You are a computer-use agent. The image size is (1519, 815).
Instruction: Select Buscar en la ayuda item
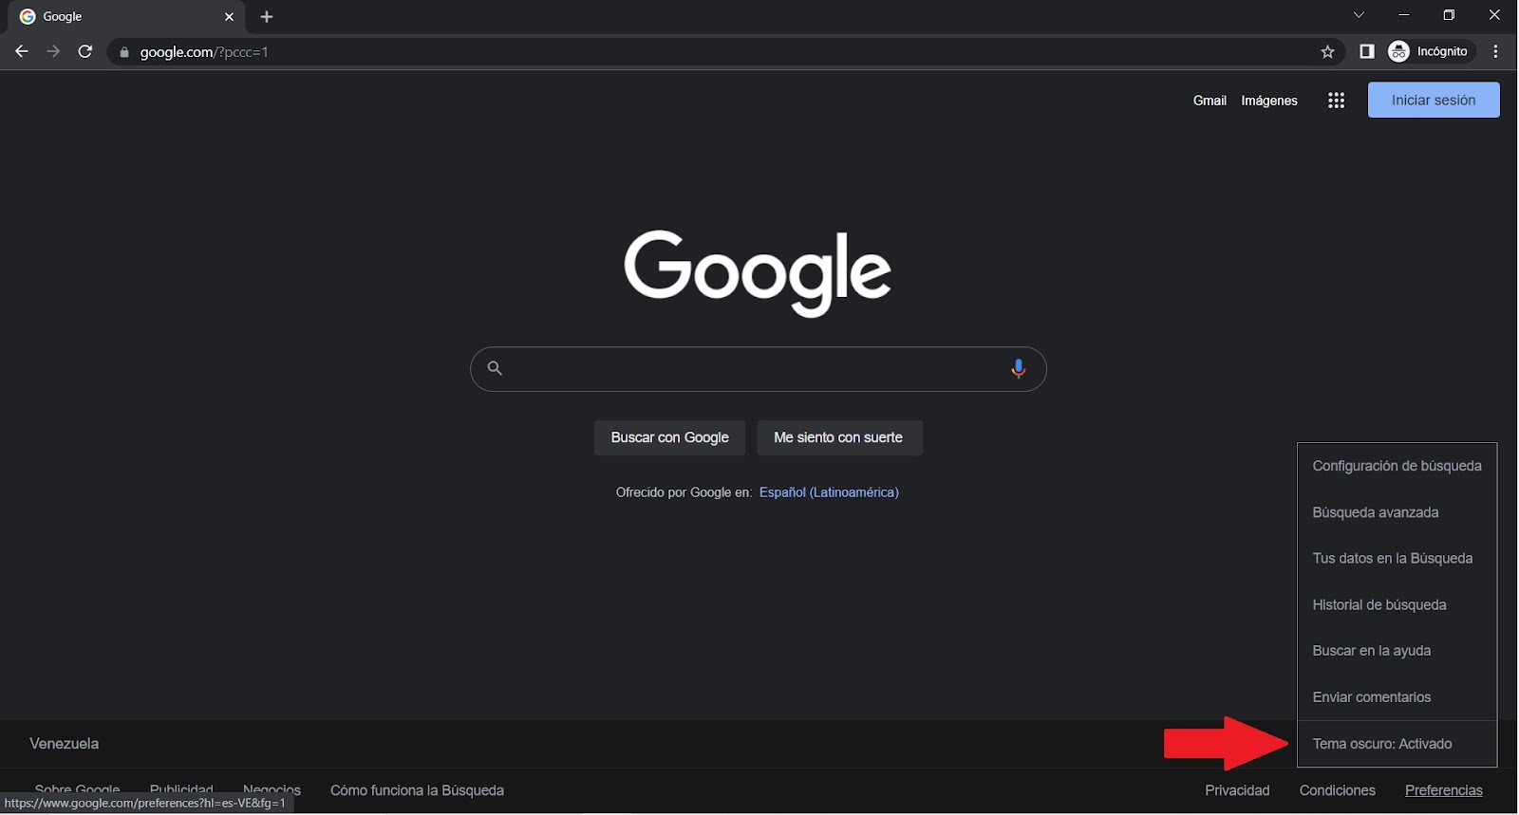coord(1397,651)
